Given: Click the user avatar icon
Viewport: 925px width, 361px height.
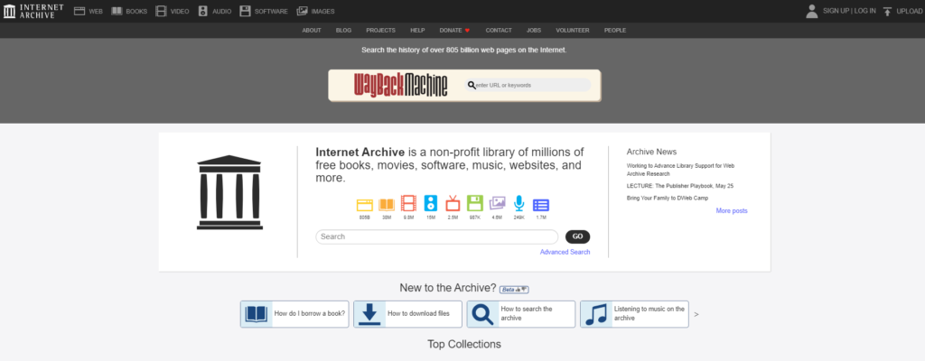Looking at the screenshot, I should coord(812,11).
